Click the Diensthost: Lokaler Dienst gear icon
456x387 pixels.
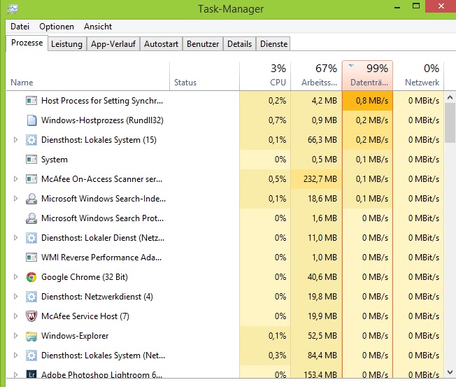tap(31, 238)
